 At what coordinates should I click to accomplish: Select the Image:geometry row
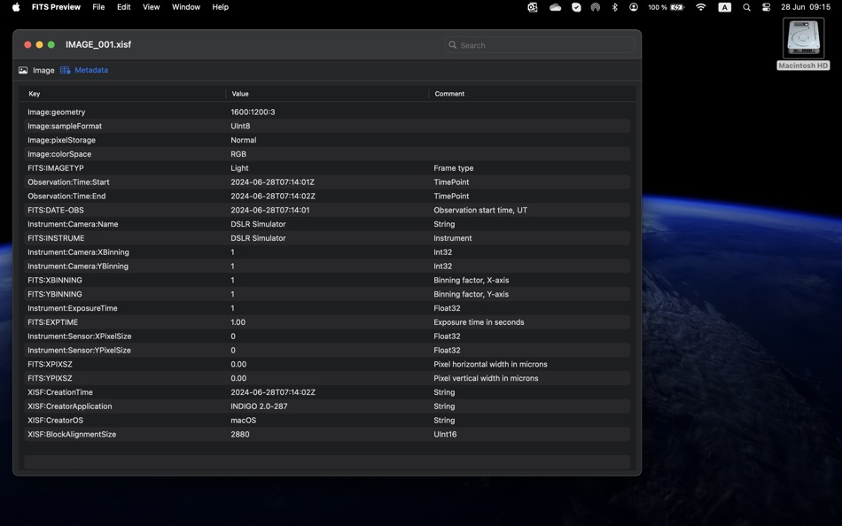click(327, 112)
